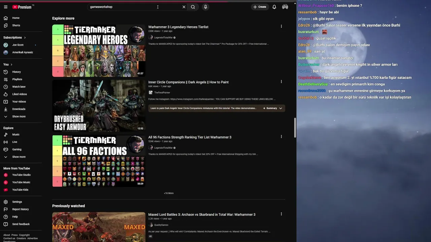
Task: Click the Copyright footer link
Action: click(x=24, y=235)
